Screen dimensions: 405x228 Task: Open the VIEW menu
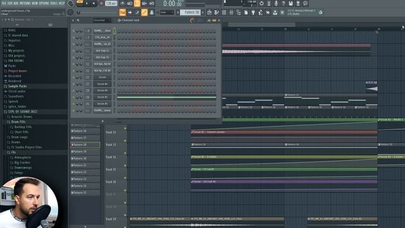click(35, 3)
